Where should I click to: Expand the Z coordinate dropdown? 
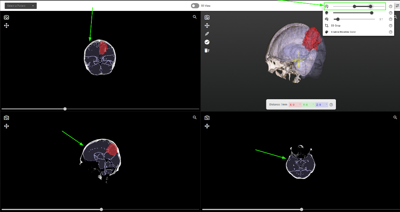pos(321,105)
